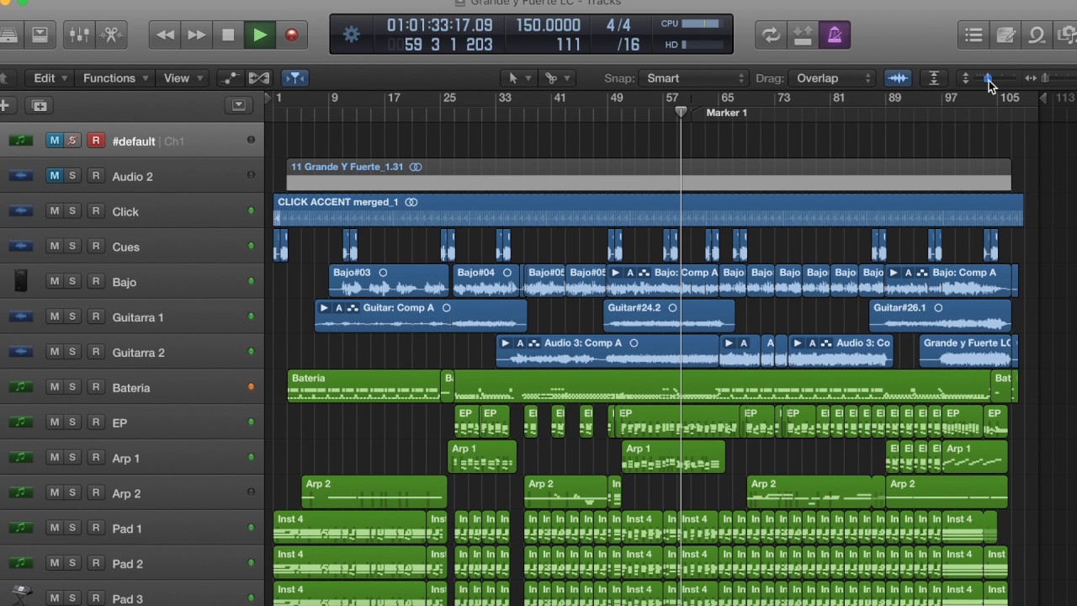Click the Pad 3 instrument icon
The height and width of the screenshot is (606, 1077).
(x=21, y=598)
